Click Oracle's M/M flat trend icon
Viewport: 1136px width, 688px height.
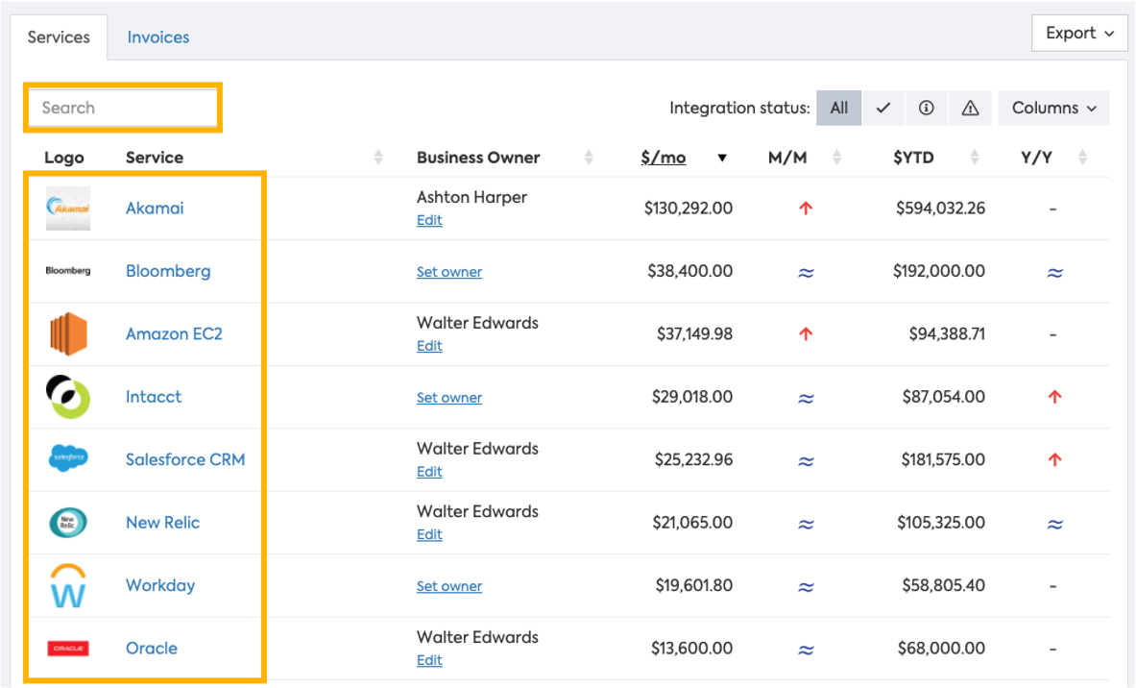(806, 650)
